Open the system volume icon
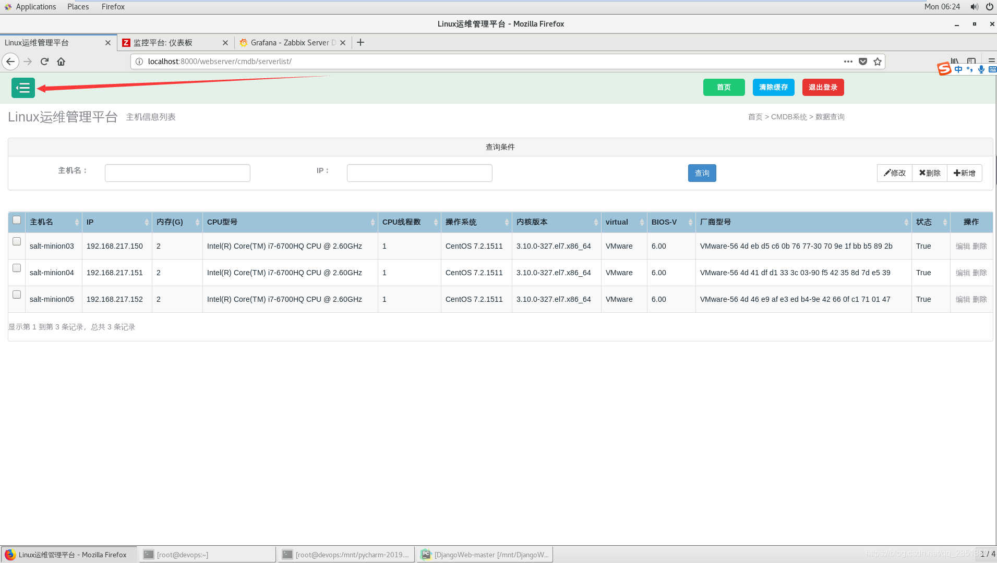 pos(974,7)
